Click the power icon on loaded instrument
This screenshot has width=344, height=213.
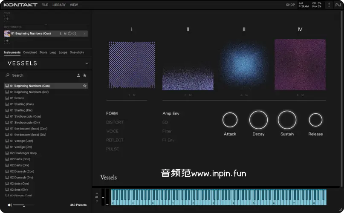[69, 34]
